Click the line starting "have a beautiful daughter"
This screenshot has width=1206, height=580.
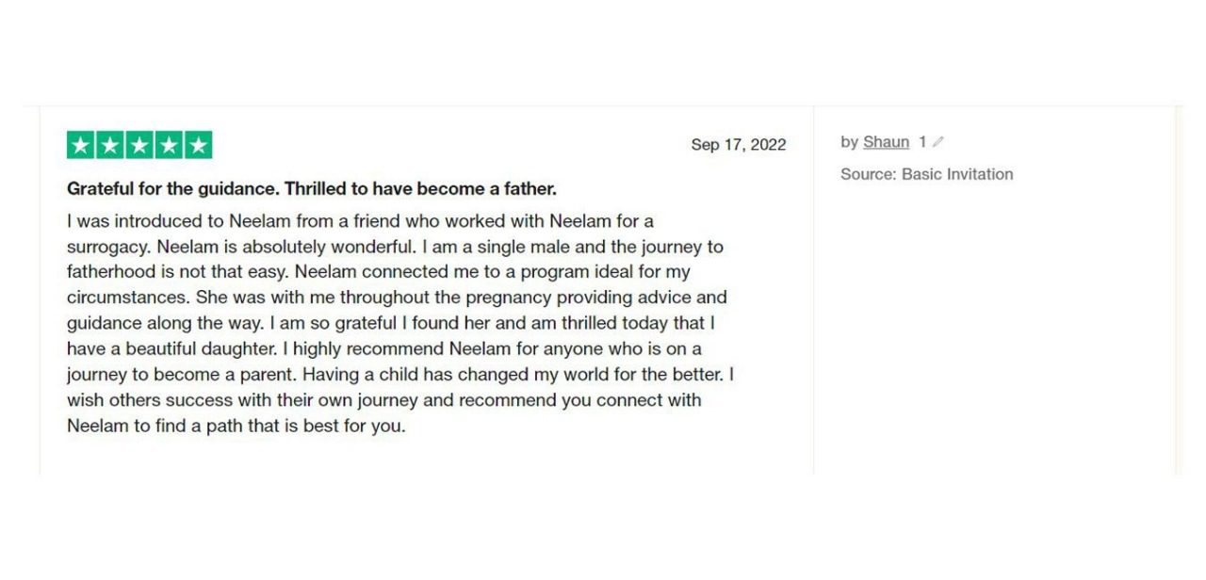(x=383, y=348)
